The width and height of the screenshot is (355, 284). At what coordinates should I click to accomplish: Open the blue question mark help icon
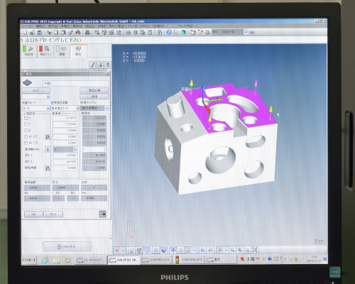coord(169,33)
